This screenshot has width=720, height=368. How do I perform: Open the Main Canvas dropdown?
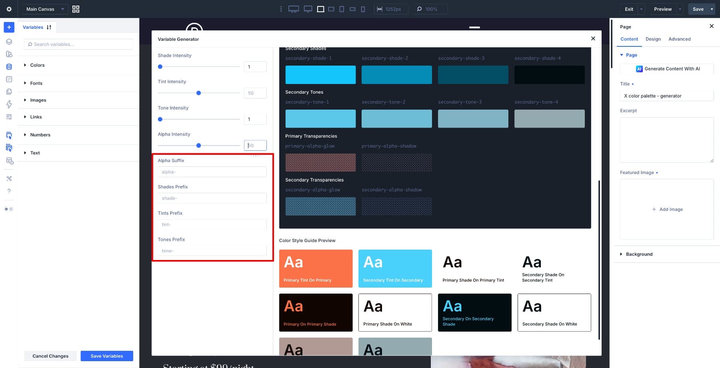click(45, 9)
